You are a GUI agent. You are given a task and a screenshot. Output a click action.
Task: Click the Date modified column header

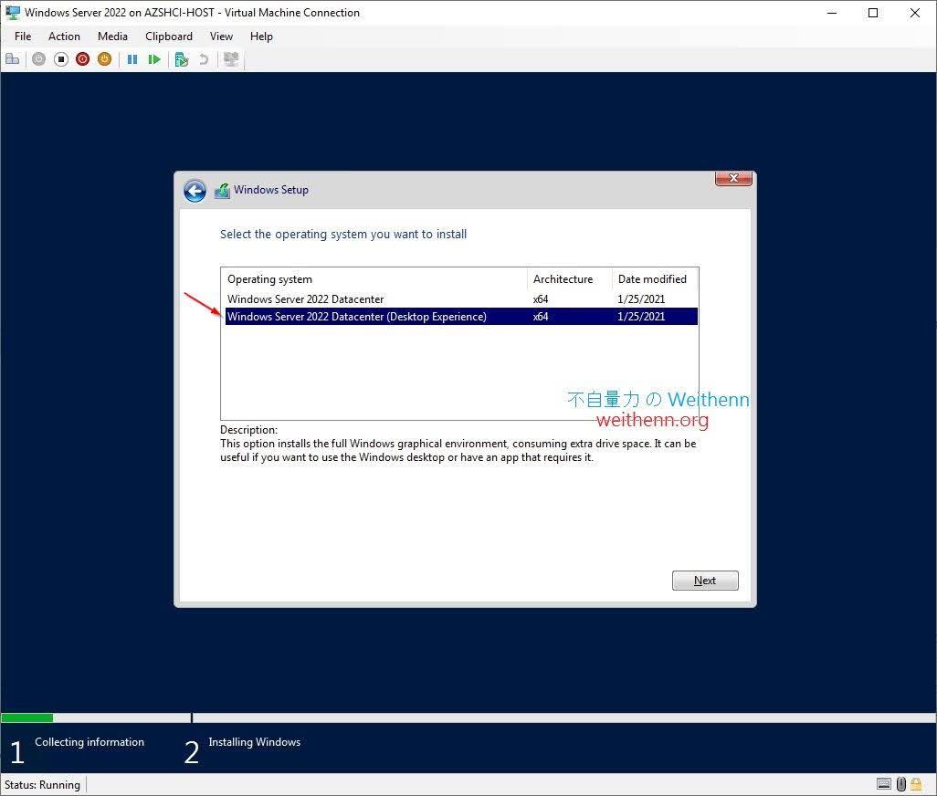pos(655,278)
